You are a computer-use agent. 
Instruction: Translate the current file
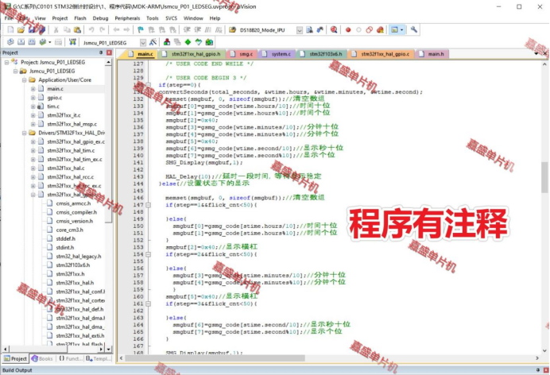point(10,42)
